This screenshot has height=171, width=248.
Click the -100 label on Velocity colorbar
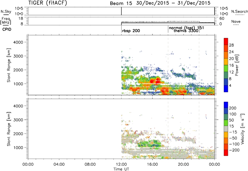point(234,144)
